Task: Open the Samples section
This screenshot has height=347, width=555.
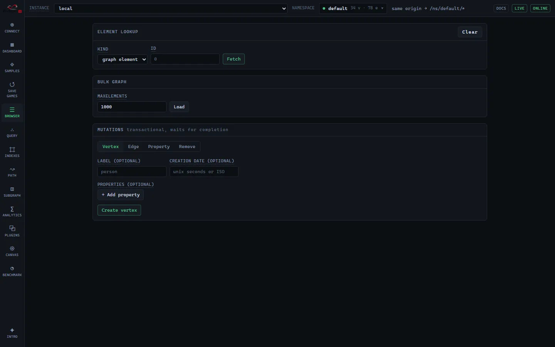Action: point(12,67)
